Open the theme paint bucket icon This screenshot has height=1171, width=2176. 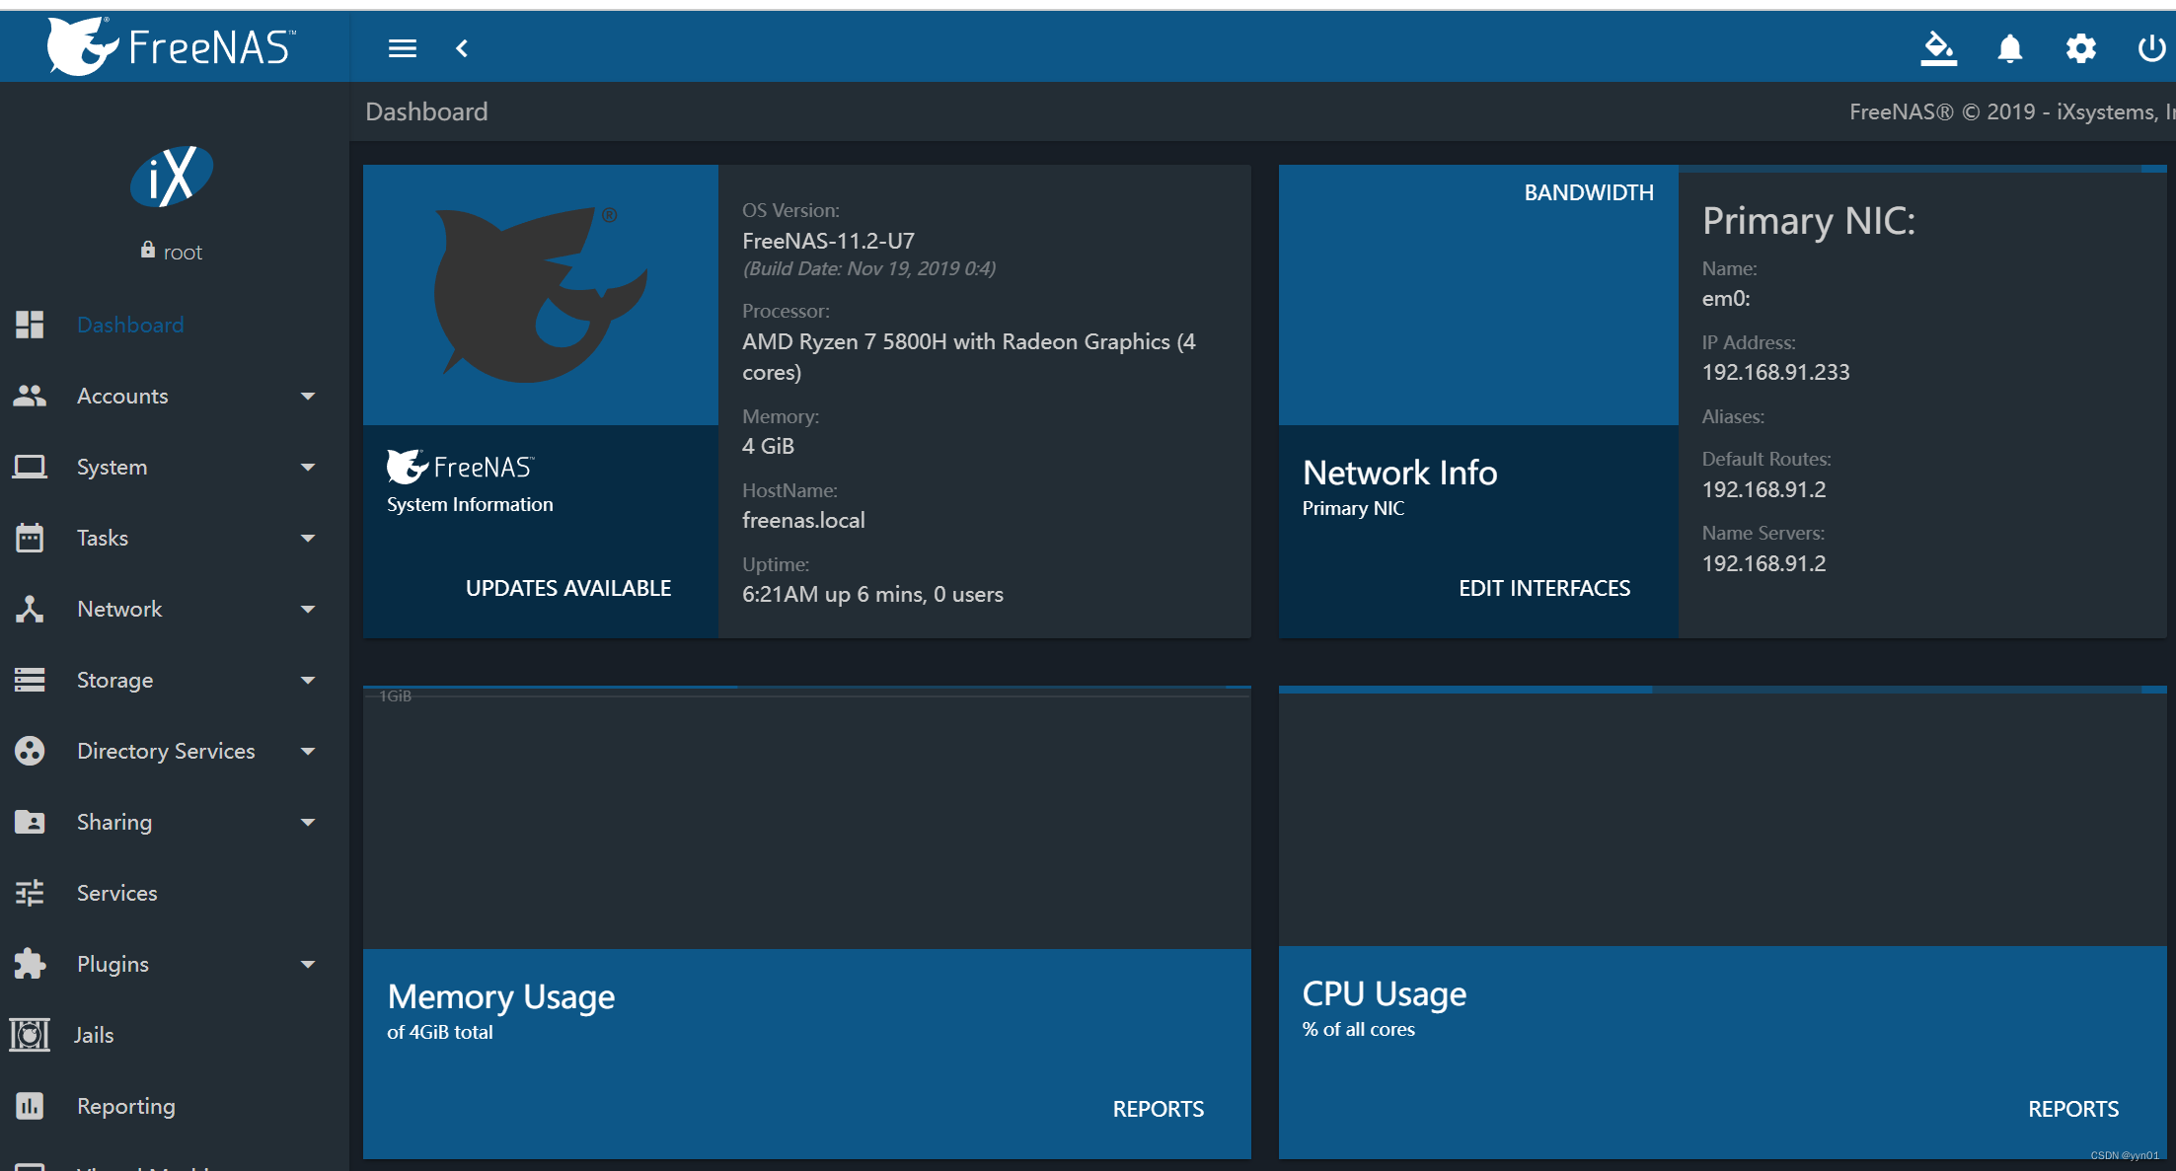tap(1938, 48)
